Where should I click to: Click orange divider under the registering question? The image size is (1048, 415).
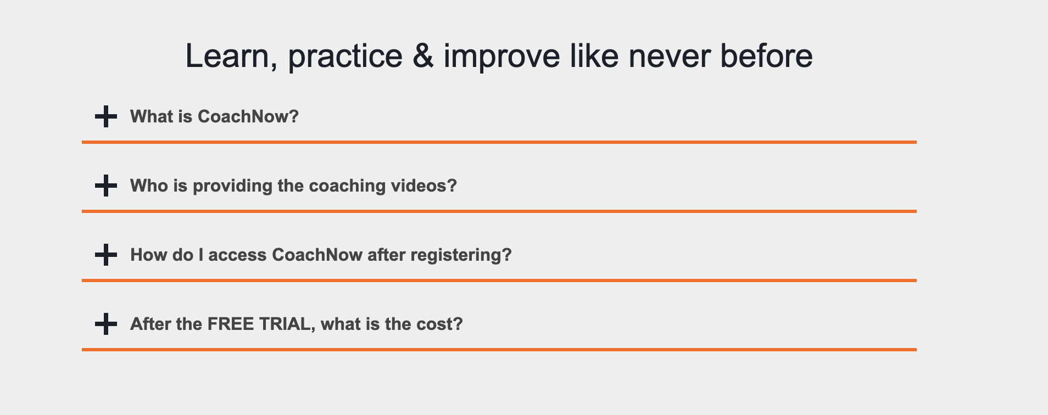pyautogui.click(x=499, y=281)
